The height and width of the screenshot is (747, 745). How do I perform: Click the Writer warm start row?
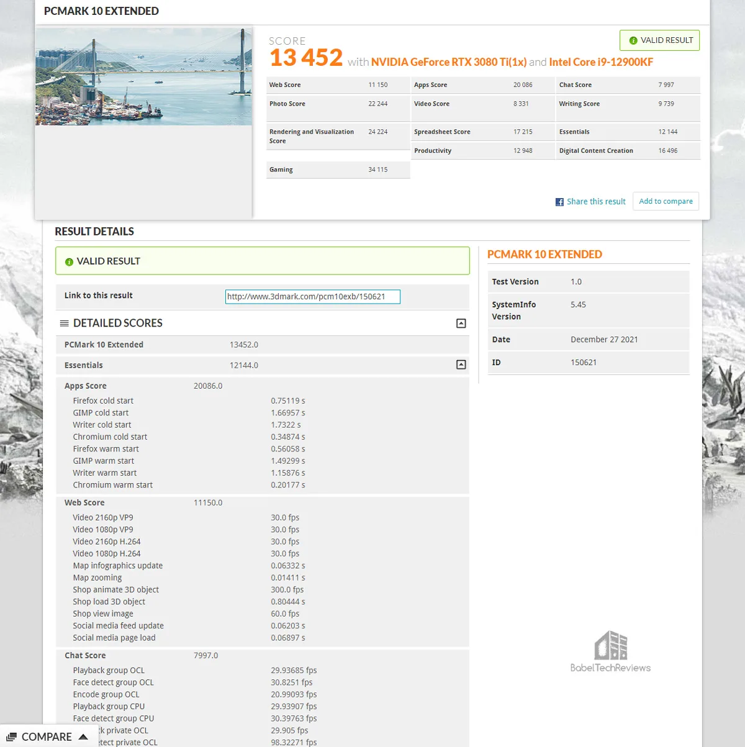pos(263,473)
